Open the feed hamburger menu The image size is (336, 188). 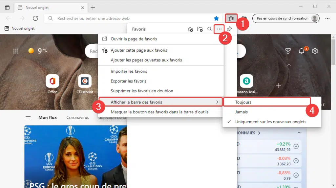pyautogui.click(x=28, y=118)
